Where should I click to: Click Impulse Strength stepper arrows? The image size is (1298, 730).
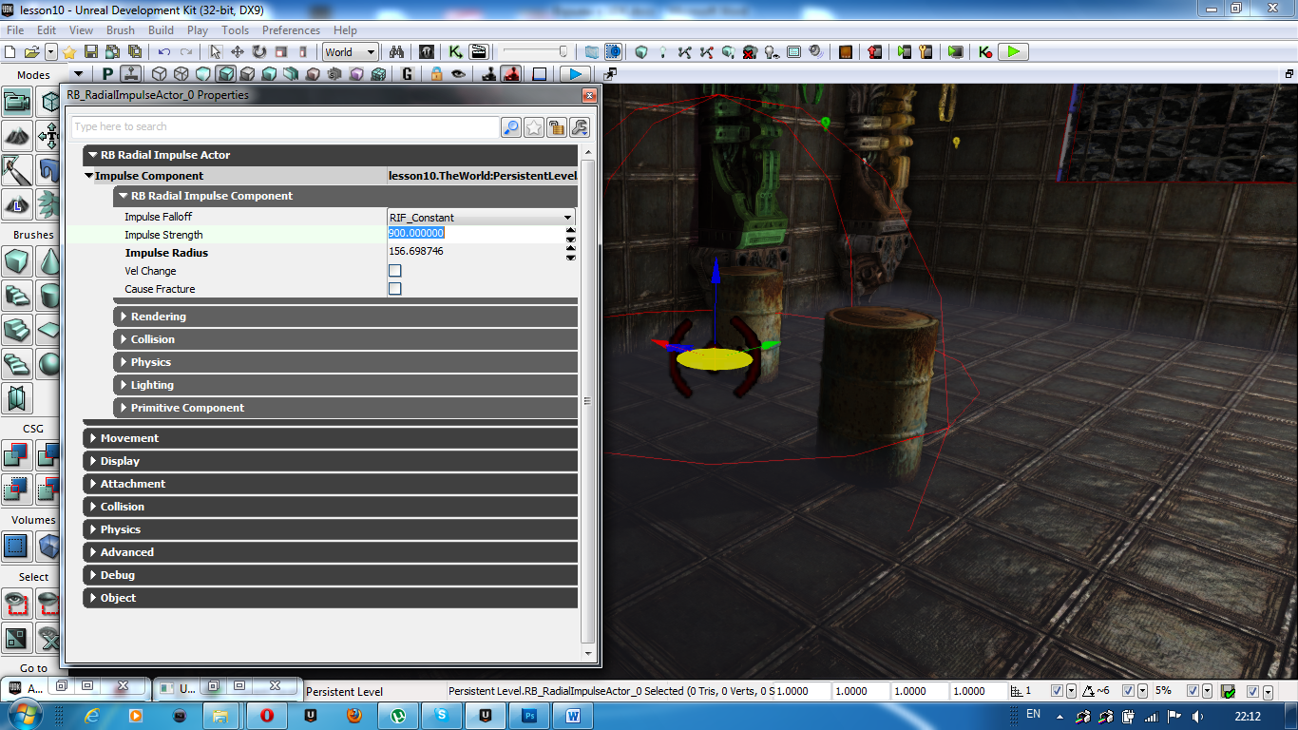click(571, 235)
